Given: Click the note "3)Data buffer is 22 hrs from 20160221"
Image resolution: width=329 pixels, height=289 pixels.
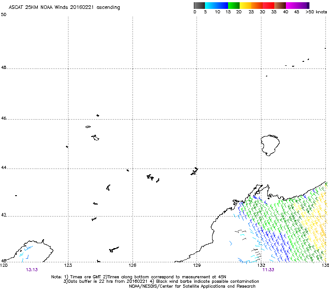Looking at the screenshot, I should tap(105, 281).
